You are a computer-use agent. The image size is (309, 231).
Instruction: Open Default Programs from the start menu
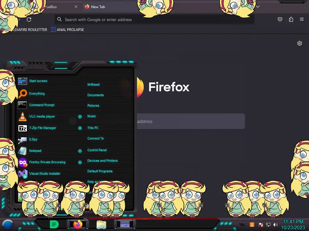pyautogui.click(x=100, y=171)
